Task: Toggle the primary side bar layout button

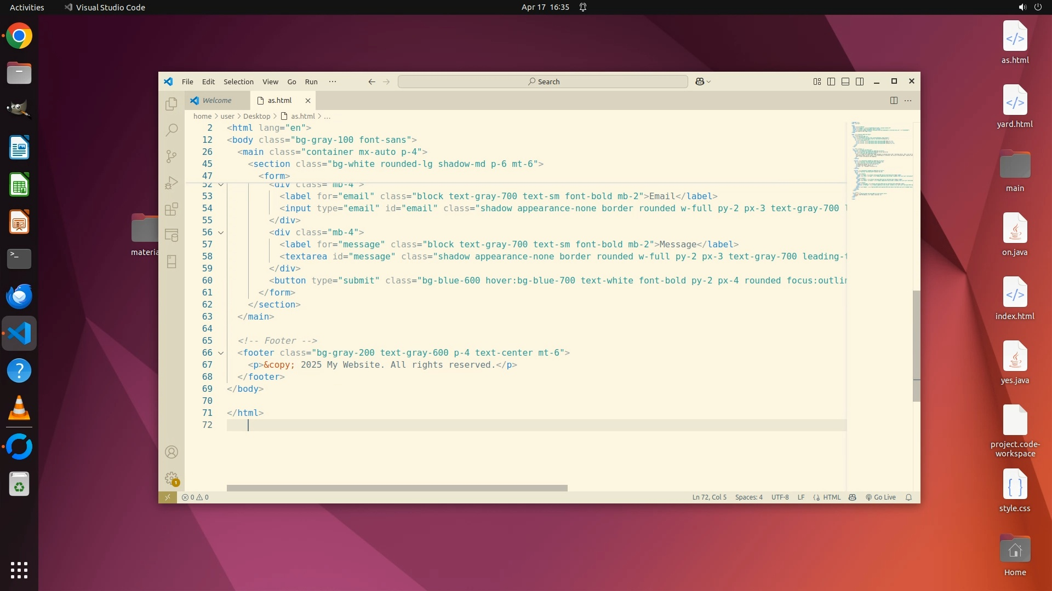Action: tap(831, 82)
